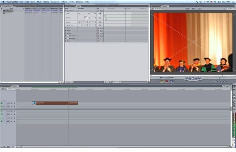The image size is (236, 152).
Task: Reset the Opacity parameter
Action: coord(98,33)
